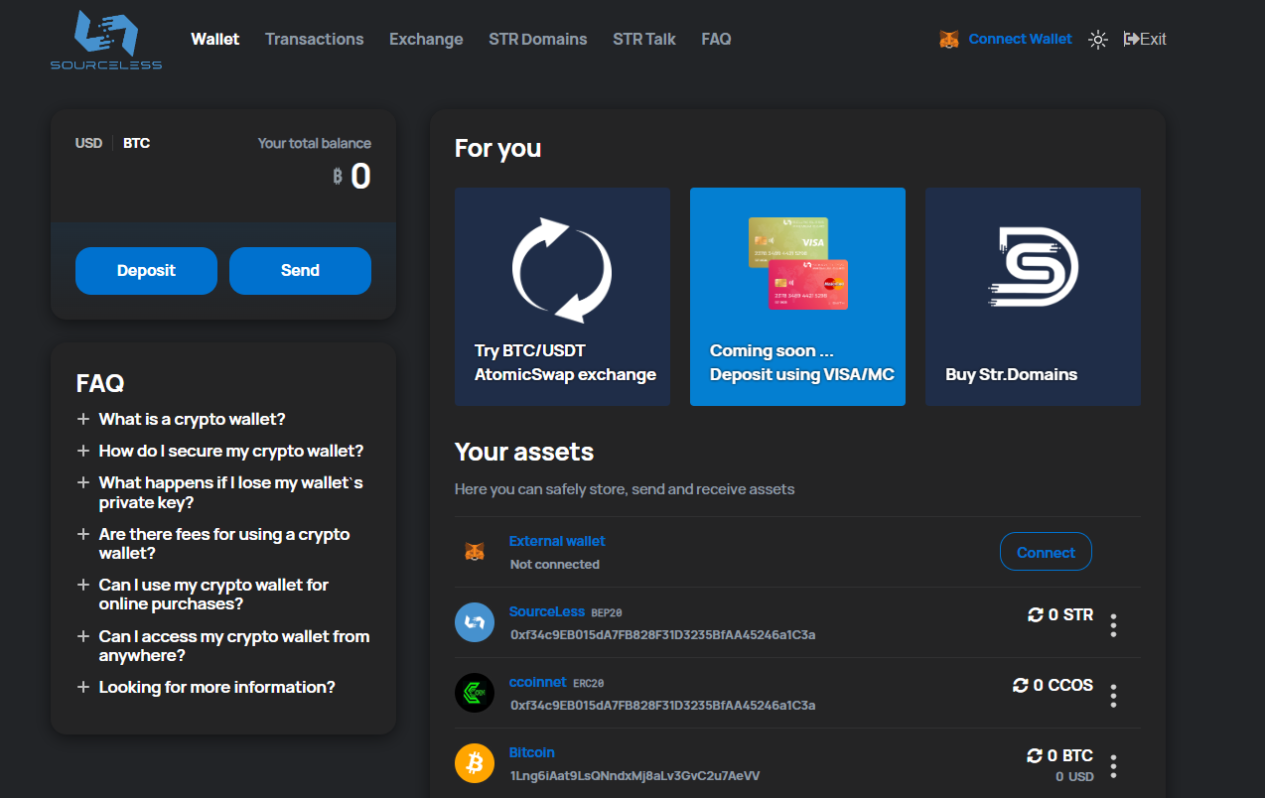
Task: Click the total balance value 0
Action: pyautogui.click(x=360, y=177)
